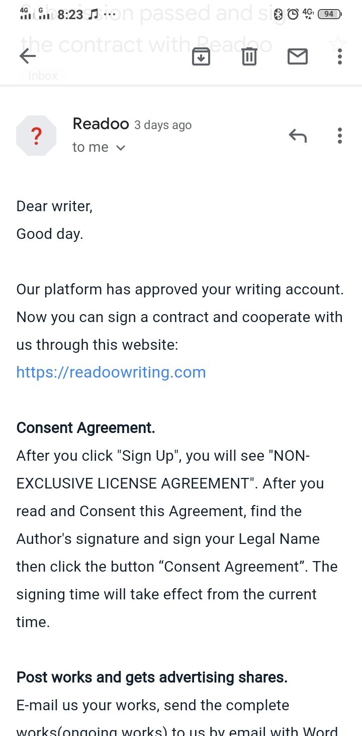This screenshot has width=362, height=736.
Task: Tap battery indicator in status bar
Action: [x=330, y=14]
